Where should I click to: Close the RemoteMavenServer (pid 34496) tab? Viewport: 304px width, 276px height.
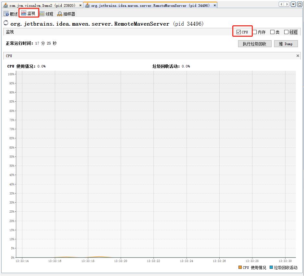215,6
